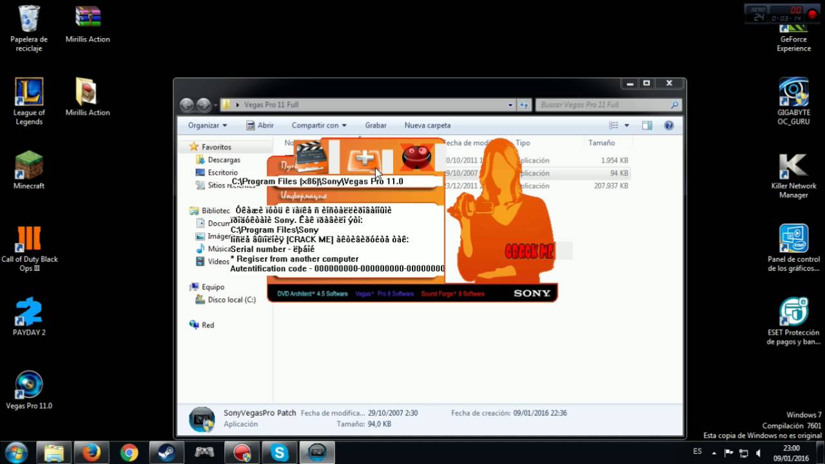Select Escritorio in navigation pane
Image resolution: width=825 pixels, height=464 pixels.
click(x=222, y=173)
